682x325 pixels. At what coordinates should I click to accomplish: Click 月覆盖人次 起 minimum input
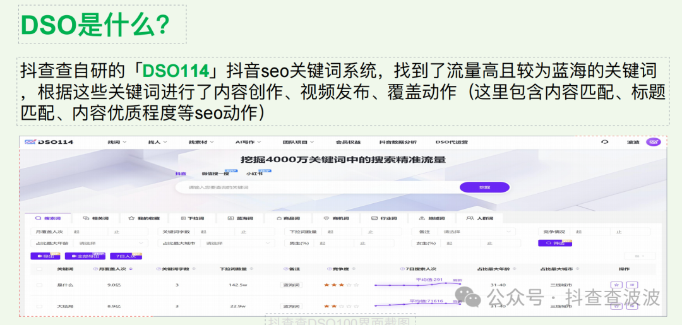pos(88,232)
